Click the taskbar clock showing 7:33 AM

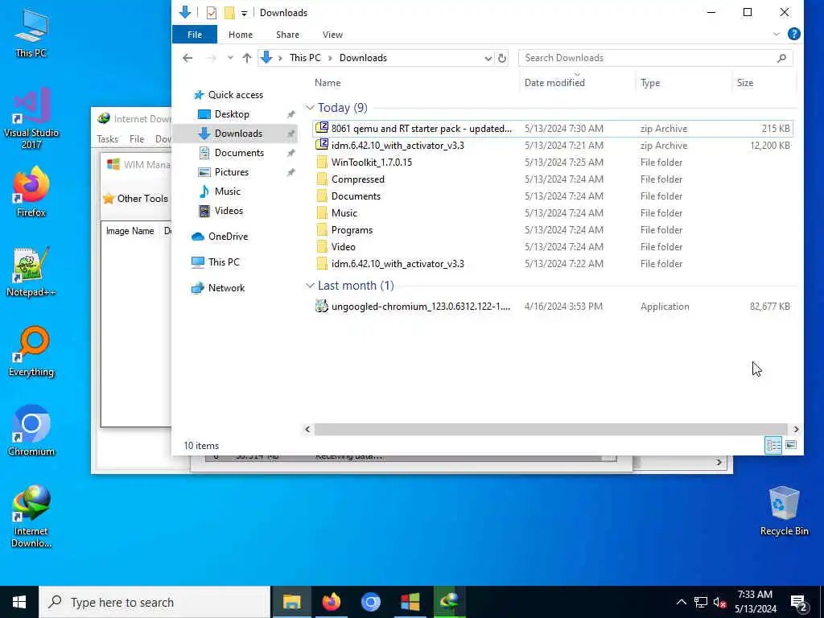[755, 602]
